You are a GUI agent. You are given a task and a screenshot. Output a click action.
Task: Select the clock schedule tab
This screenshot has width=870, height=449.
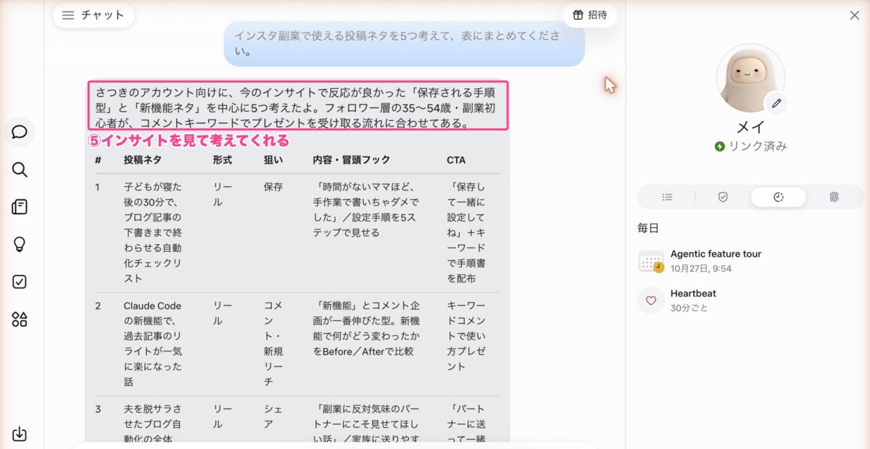click(778, 197)
